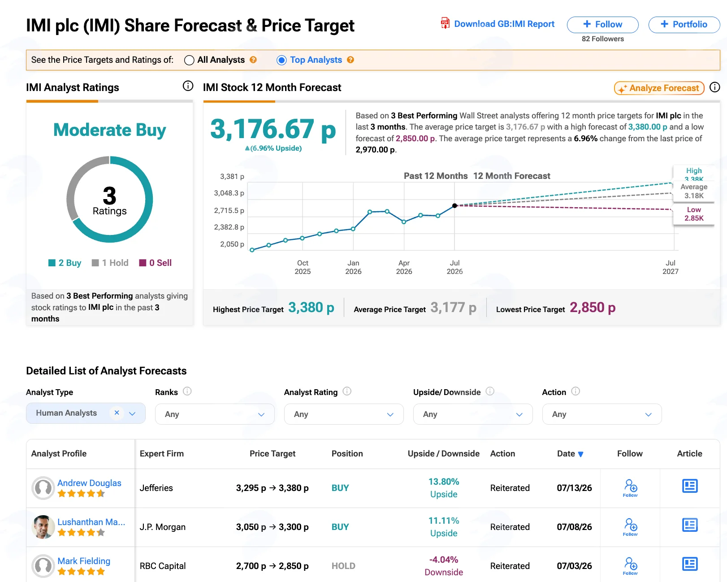Click the Follow button
727x582 pixels.
click(602, 25)
